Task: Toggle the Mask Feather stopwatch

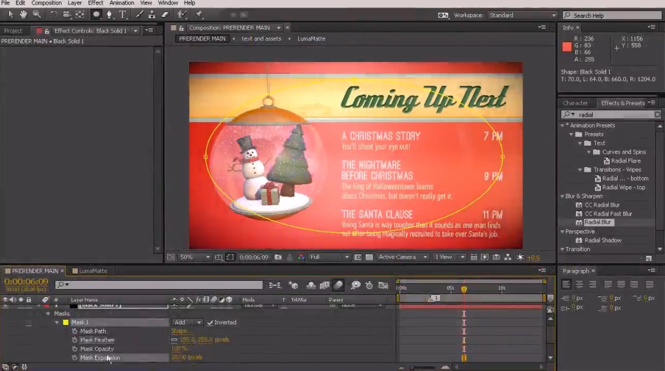Action: pos(74,340)
